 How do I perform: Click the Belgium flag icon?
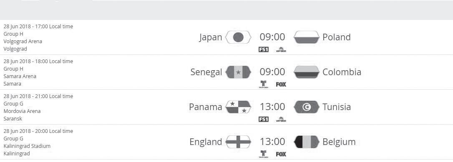(307, 142)
